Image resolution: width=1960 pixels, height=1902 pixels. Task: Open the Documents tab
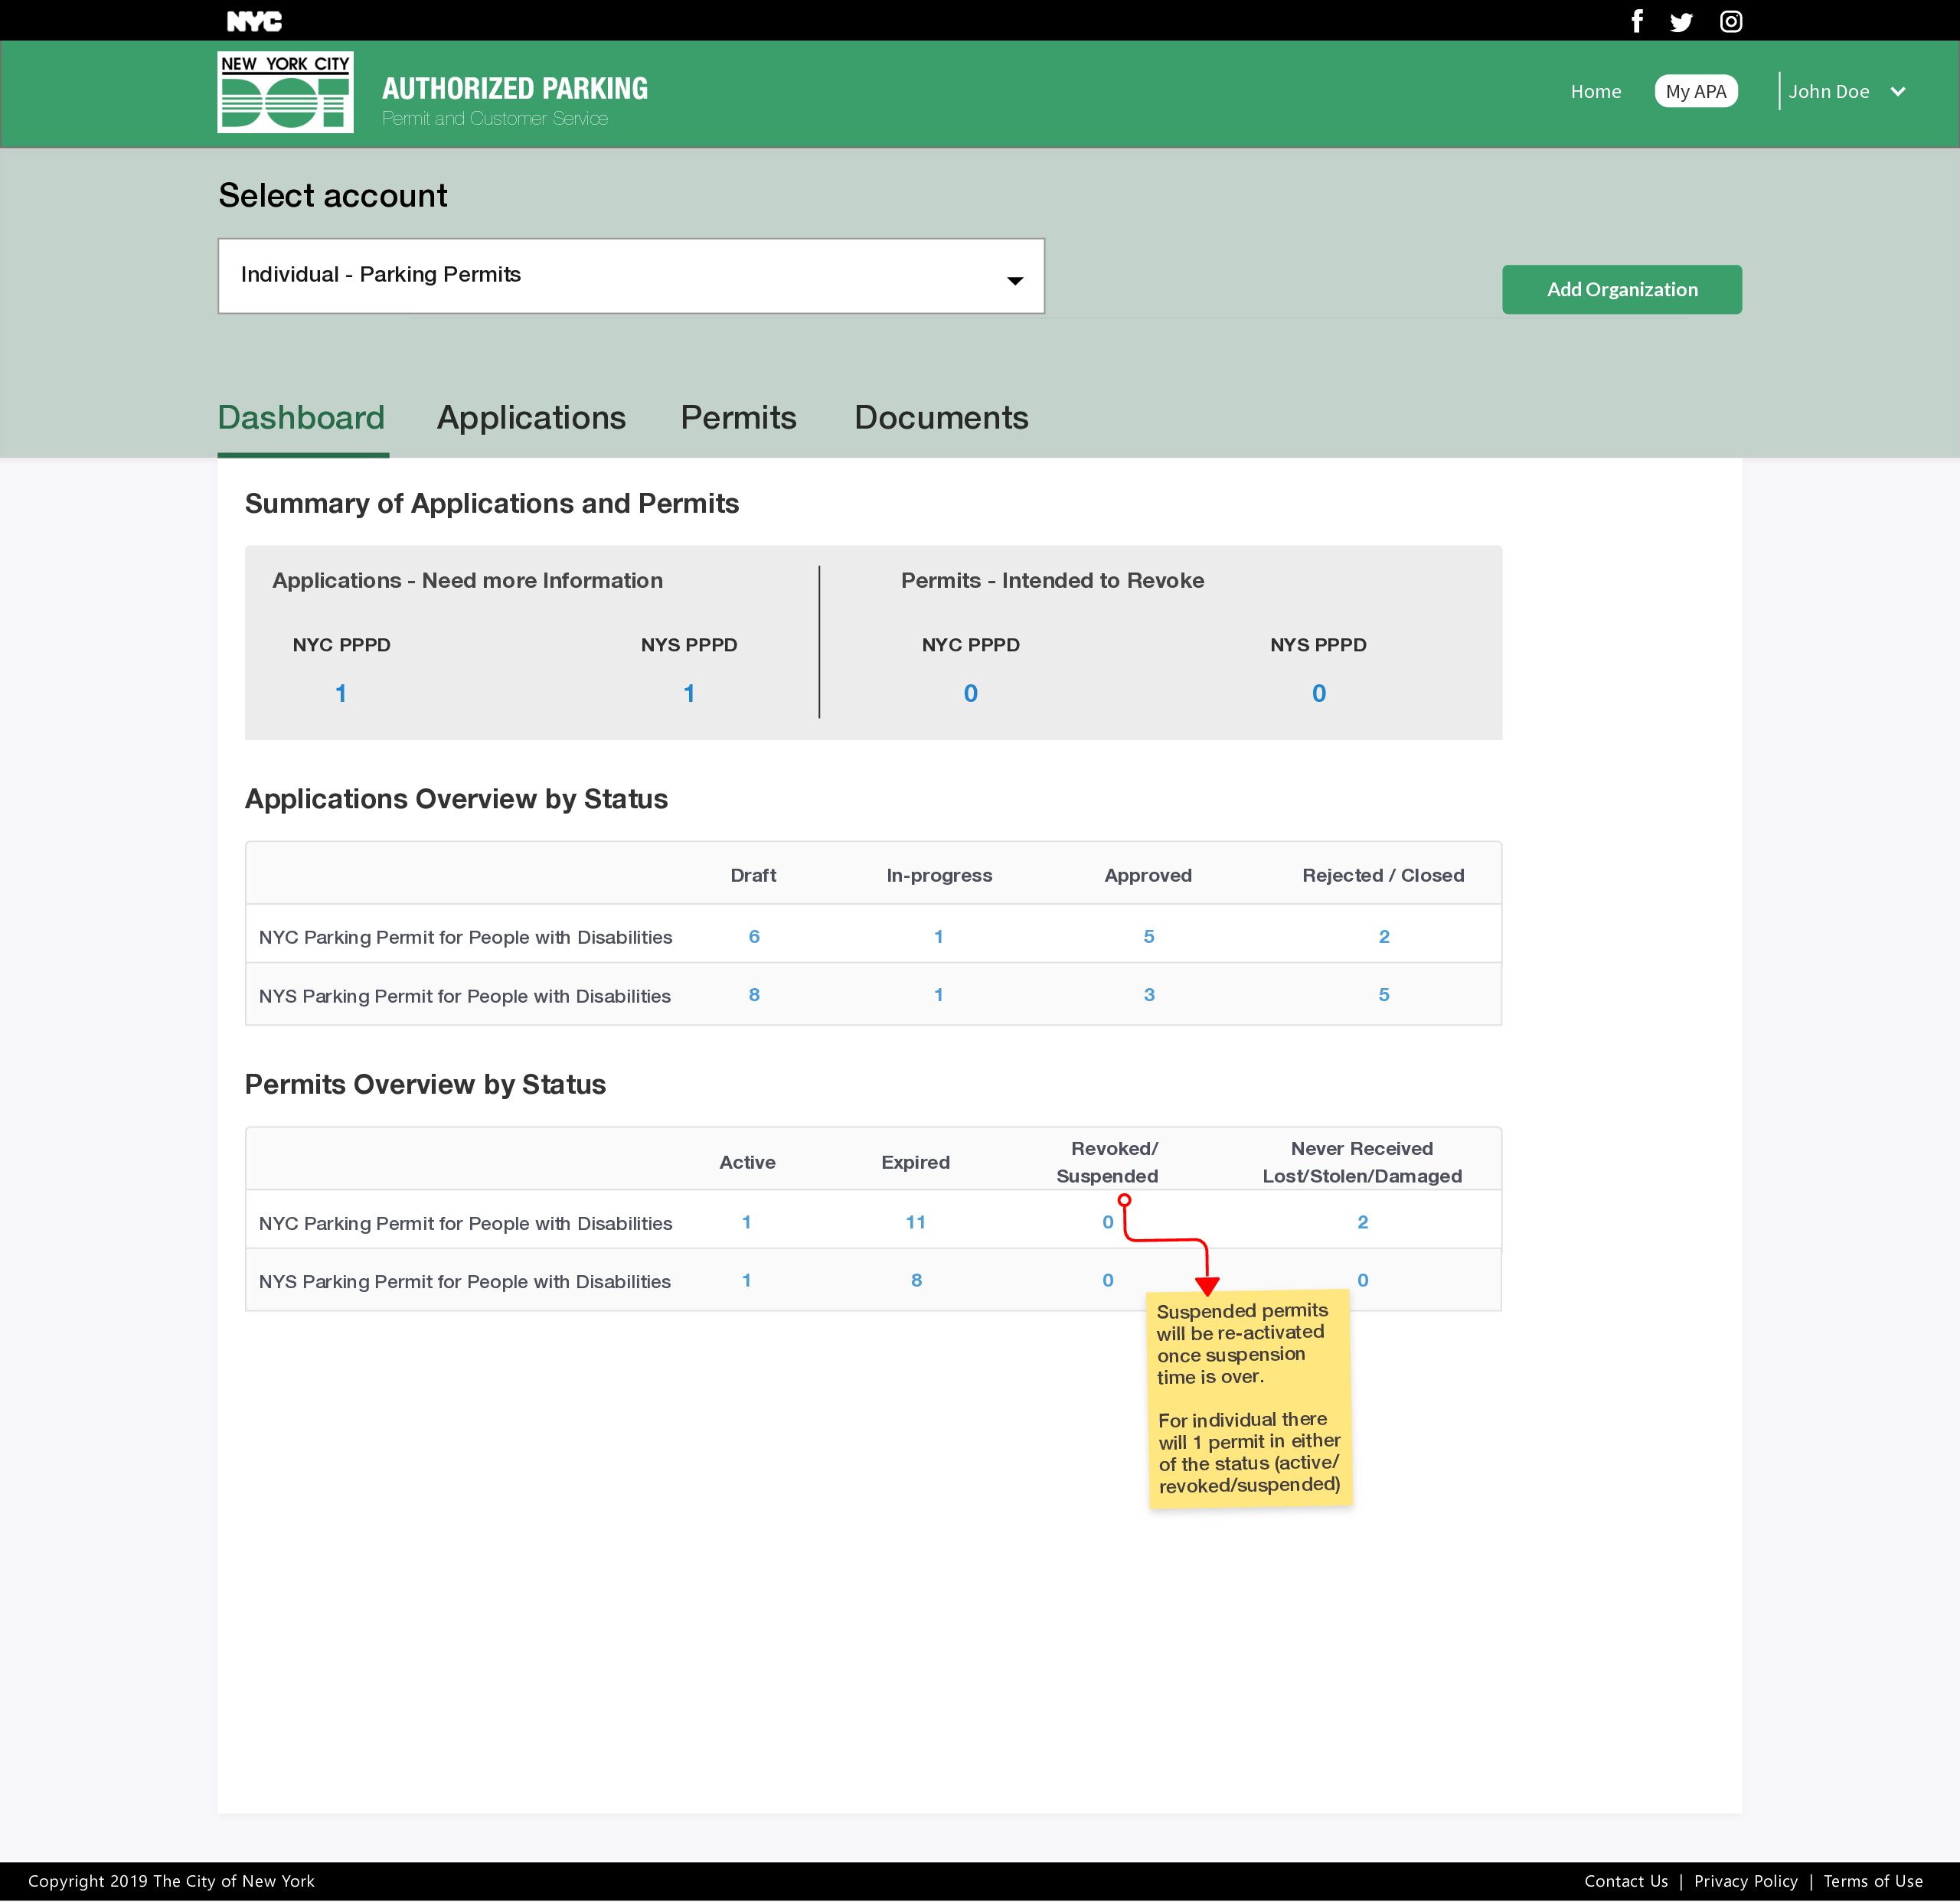coord(940,418)
